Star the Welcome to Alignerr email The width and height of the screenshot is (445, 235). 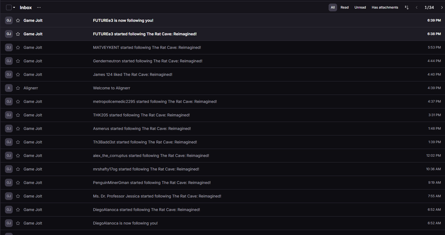18,88
